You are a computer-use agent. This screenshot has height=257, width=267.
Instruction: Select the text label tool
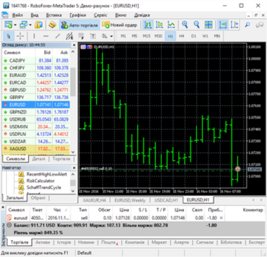(x=93, y=36)
